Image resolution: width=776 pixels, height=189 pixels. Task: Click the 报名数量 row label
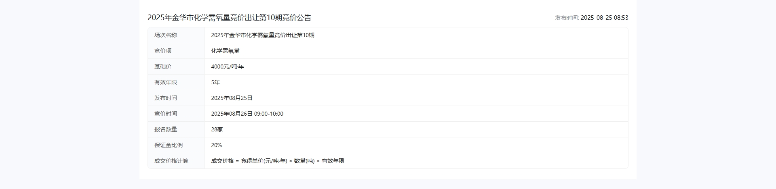166,129
